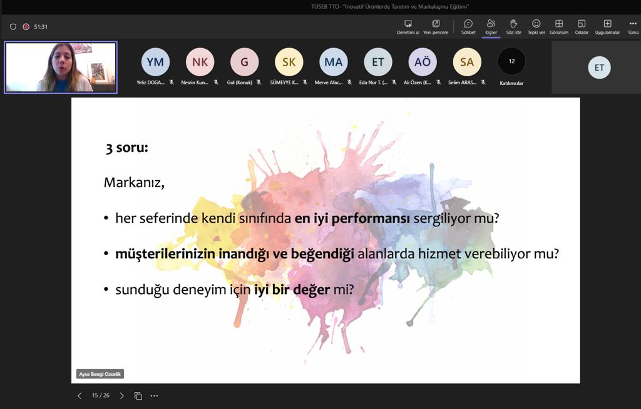Go to the next slide
Image resolution: width=641 pixels, height=409 pixels.
pos(121,396)
